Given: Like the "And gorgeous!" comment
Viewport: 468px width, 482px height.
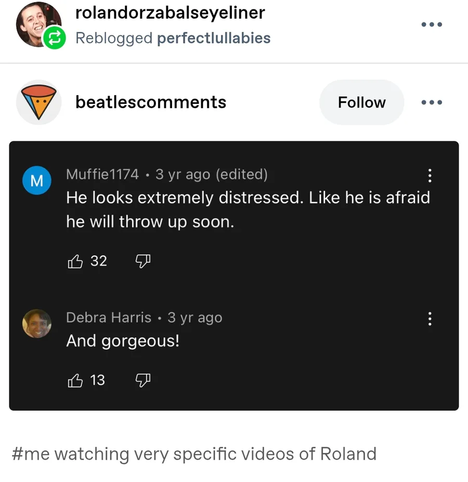Looking at the screenshot, I should [75, 381].
